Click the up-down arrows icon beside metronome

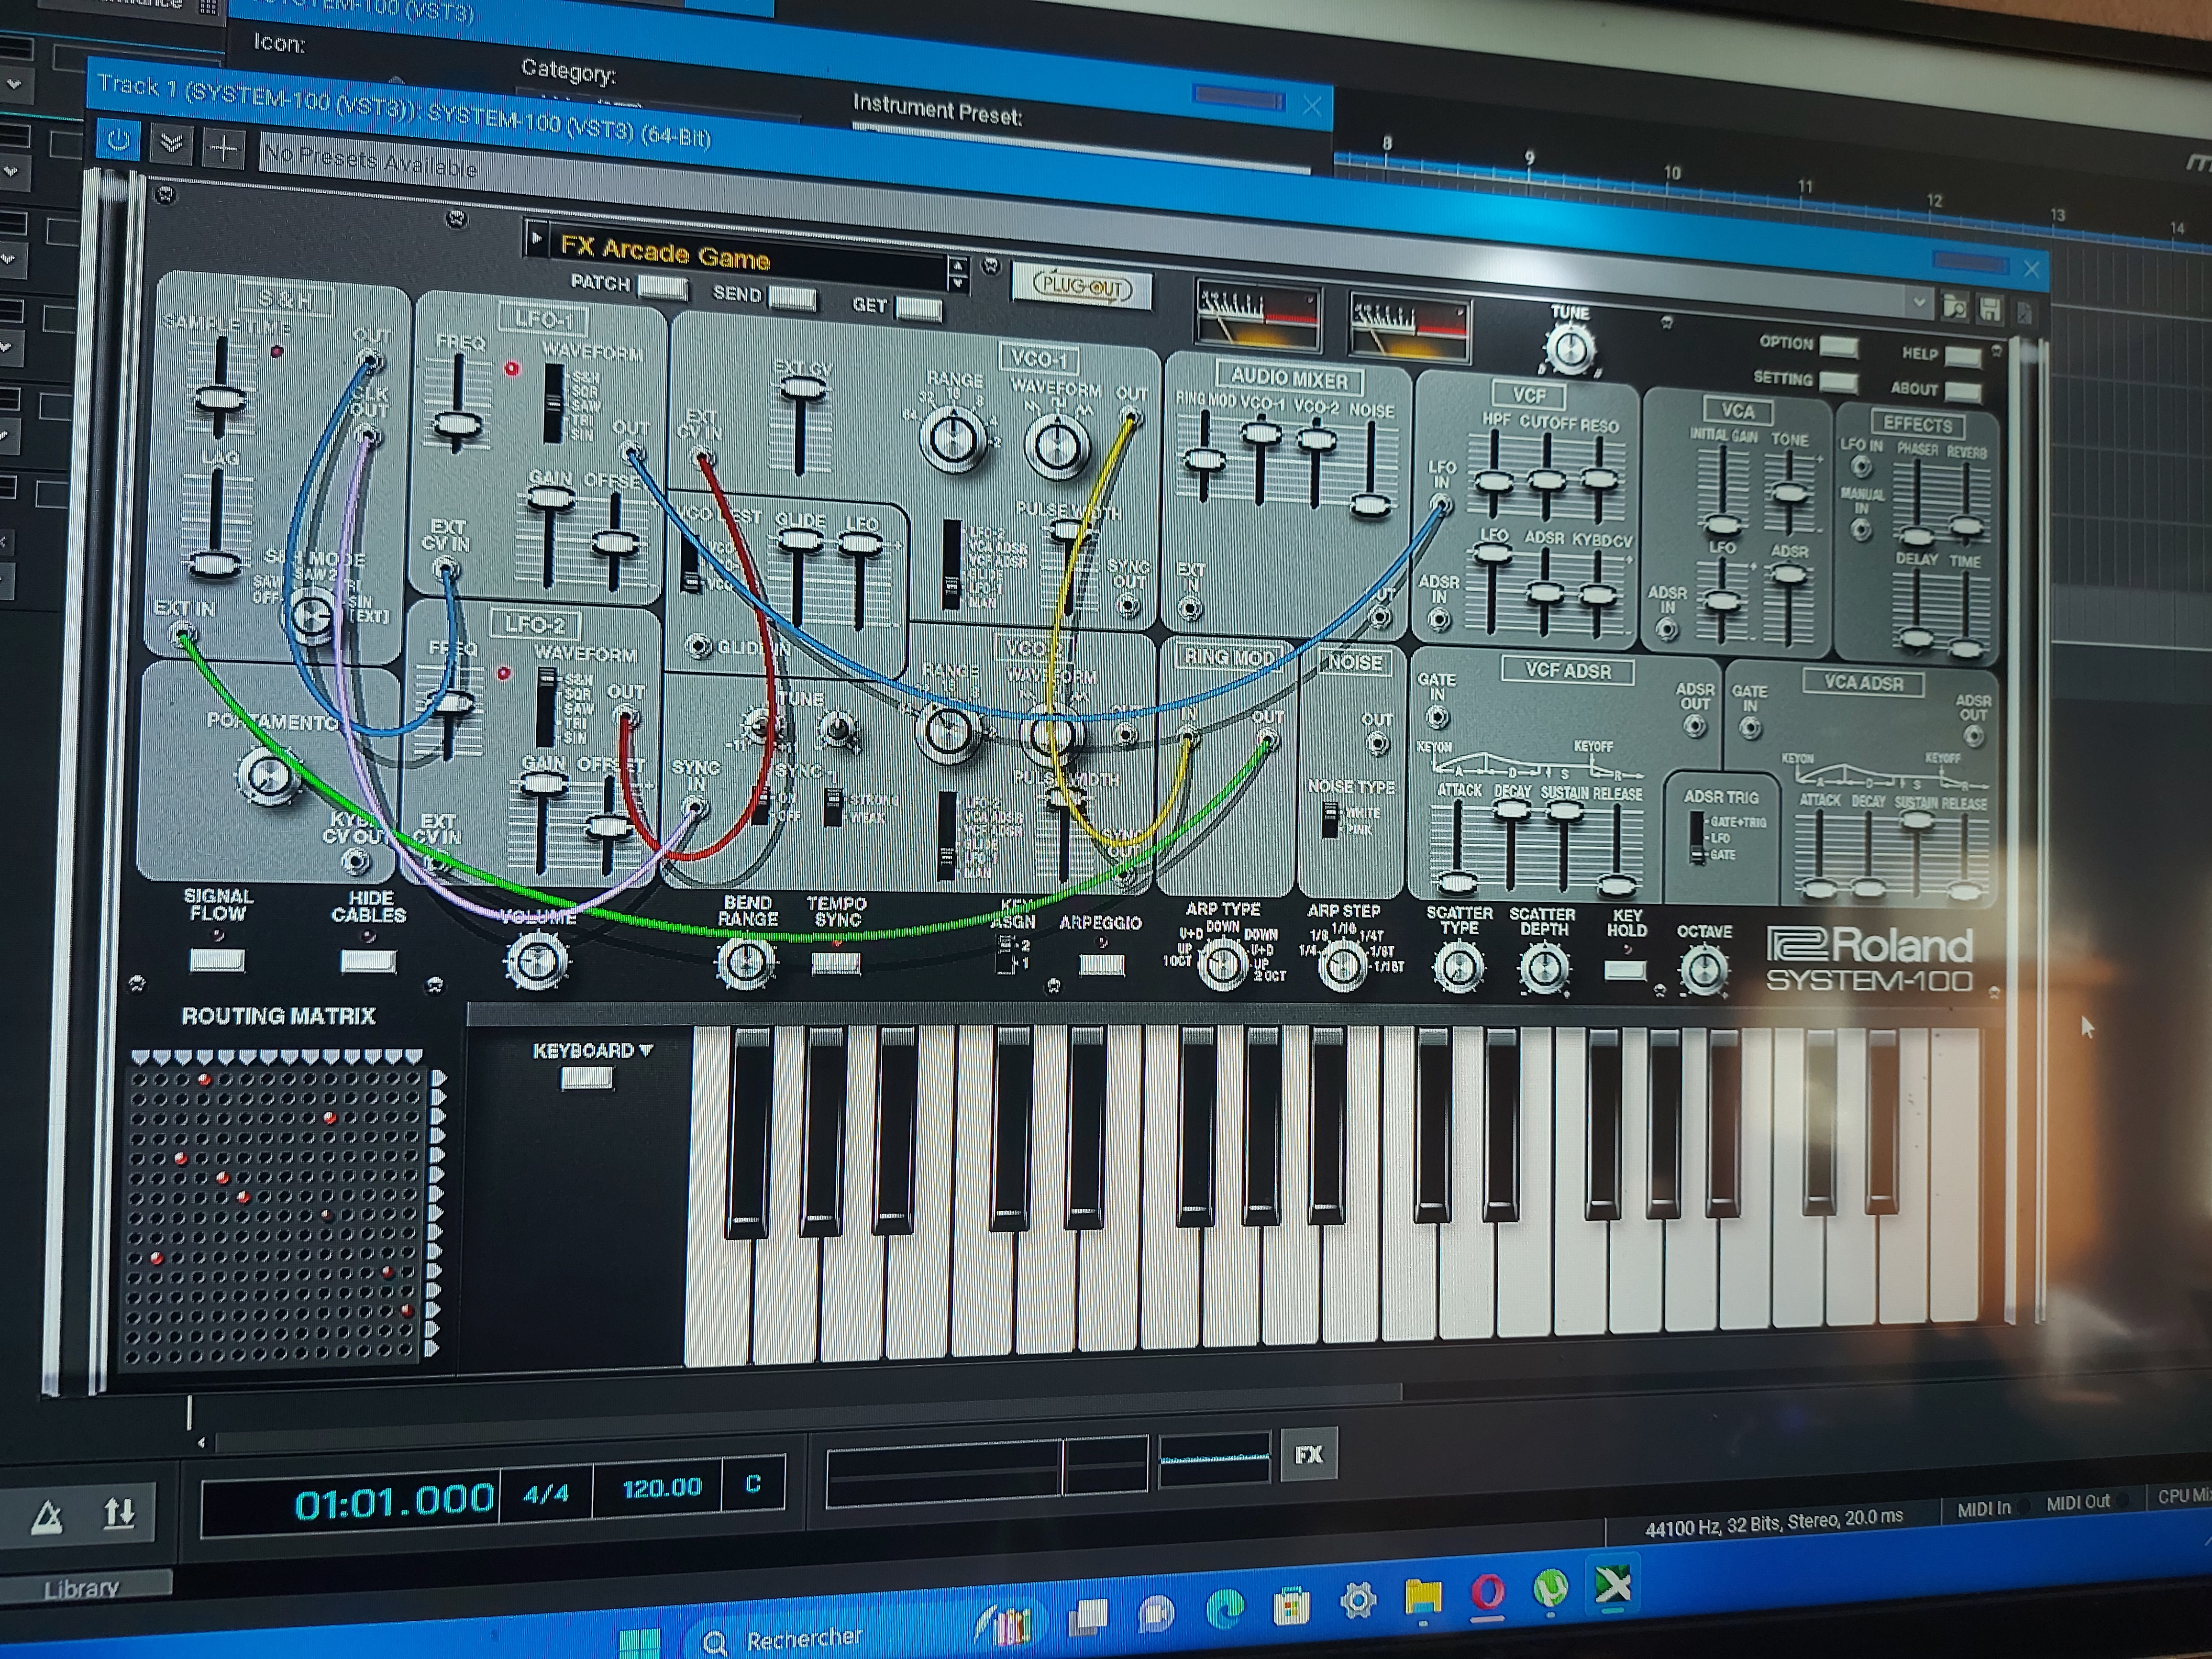(x=120, y=1513)
